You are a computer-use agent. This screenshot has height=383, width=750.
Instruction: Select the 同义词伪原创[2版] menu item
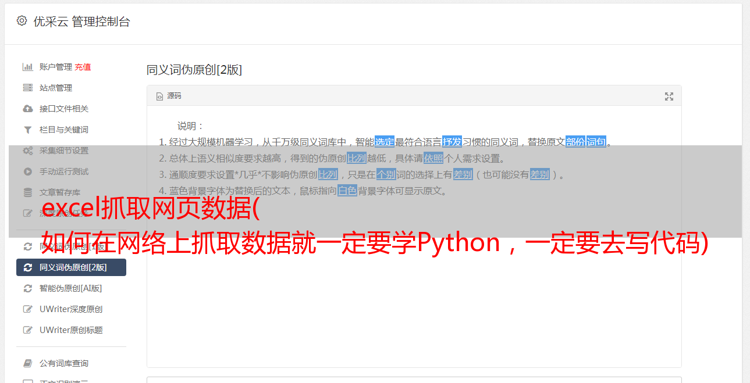point(71,267)
